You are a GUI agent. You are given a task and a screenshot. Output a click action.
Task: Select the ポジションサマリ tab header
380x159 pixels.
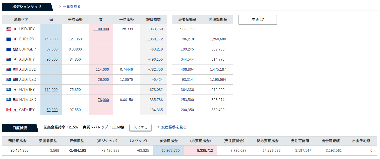pyautogui.click(x=27, y=7)
